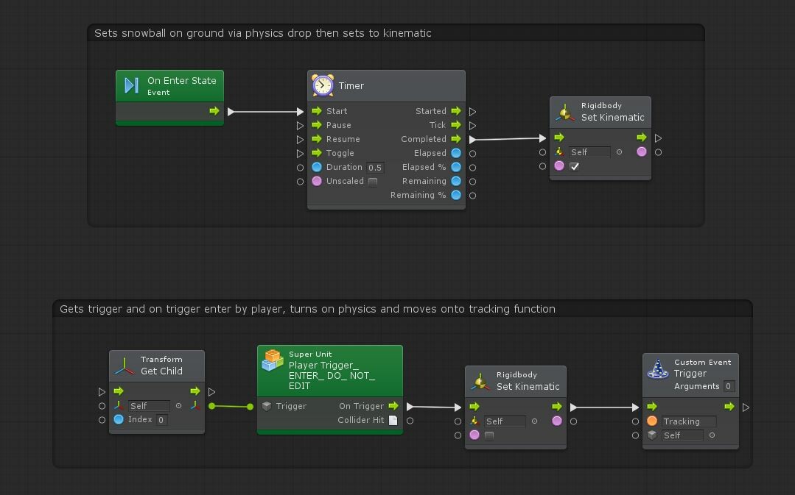
Task: Click the green connection from Get Child to Trigger
Action: (231, 406)
